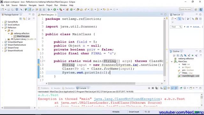This screenshot has height=115, width=204.
Task: Run the program with green Run icon
Action: click(55, 9)
